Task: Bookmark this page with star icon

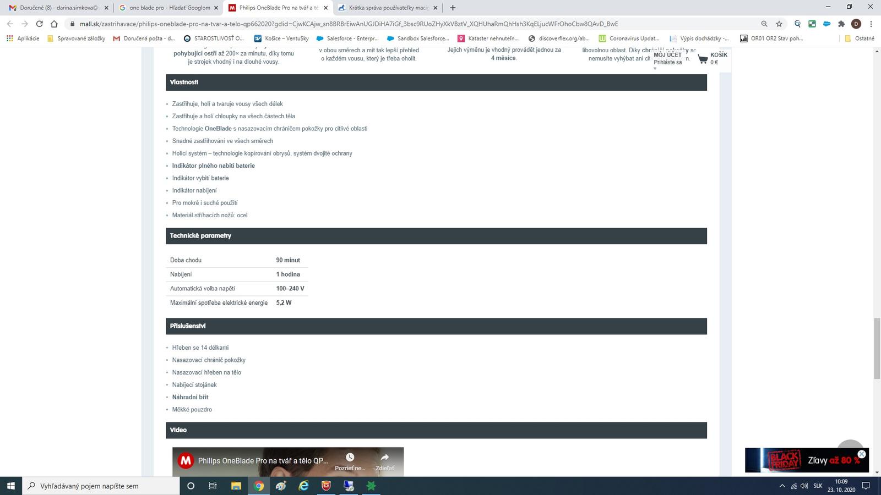Action: point(779,24)
